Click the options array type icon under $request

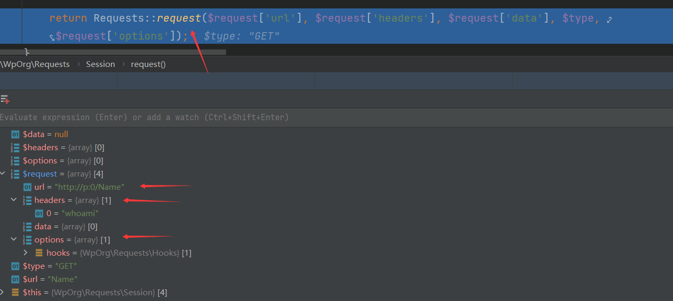click(27, 240)
